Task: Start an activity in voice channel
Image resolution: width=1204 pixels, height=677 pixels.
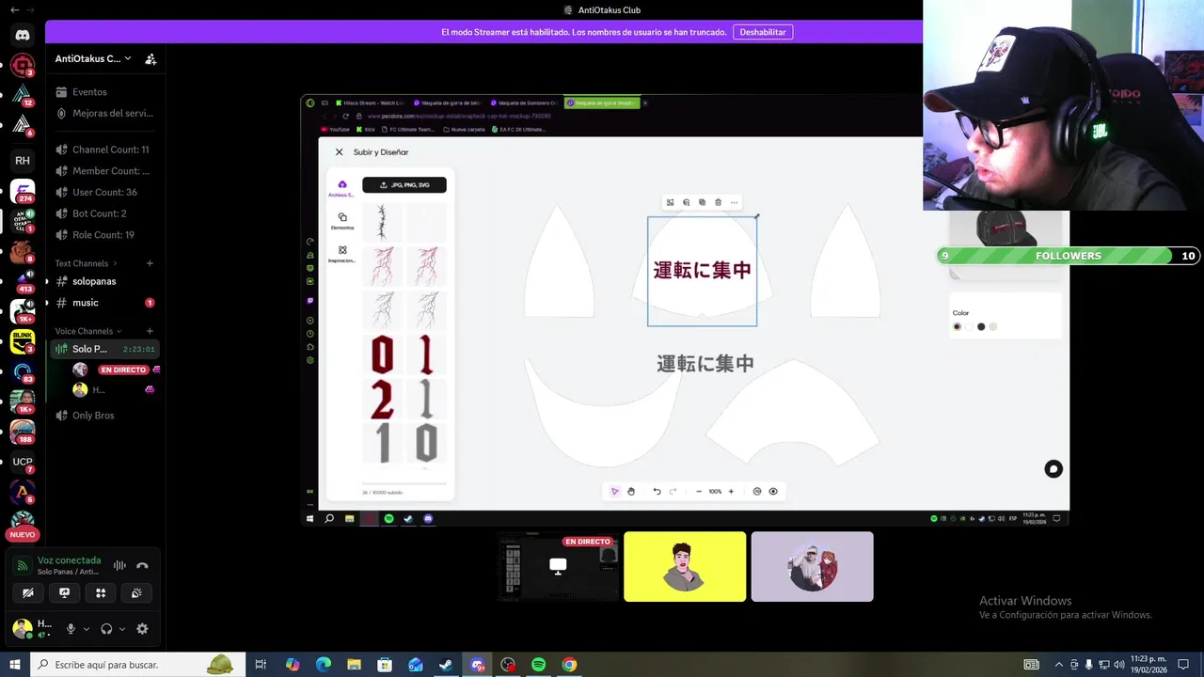Action: pyautogui.click(x=101, y=592)
